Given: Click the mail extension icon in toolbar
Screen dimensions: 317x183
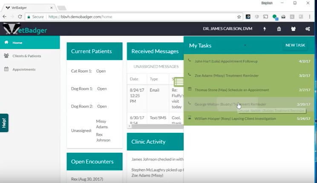Looking at the screenshot, I should pos(283,17).
